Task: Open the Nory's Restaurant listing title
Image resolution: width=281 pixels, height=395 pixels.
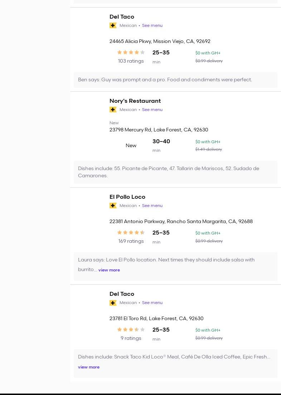Action: [x=135, y=101]
